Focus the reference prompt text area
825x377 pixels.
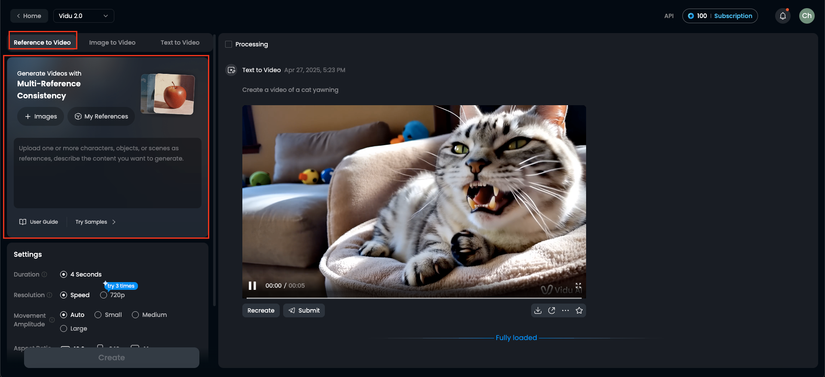(107, 173)
